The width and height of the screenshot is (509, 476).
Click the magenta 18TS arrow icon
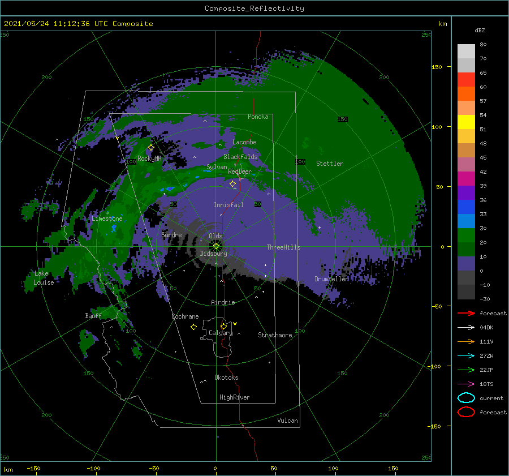tap(466, 384)
